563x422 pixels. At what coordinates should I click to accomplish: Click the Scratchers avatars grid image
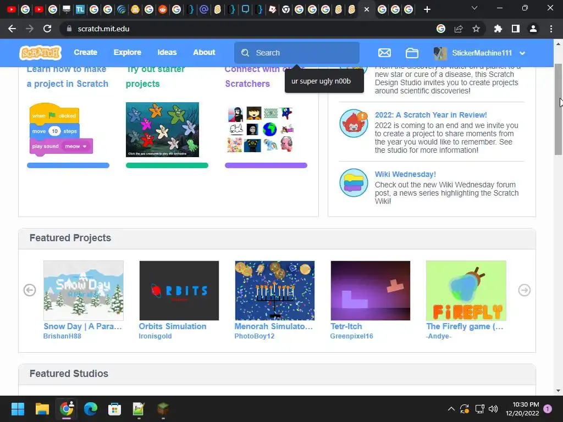click(x=261, y=130)
